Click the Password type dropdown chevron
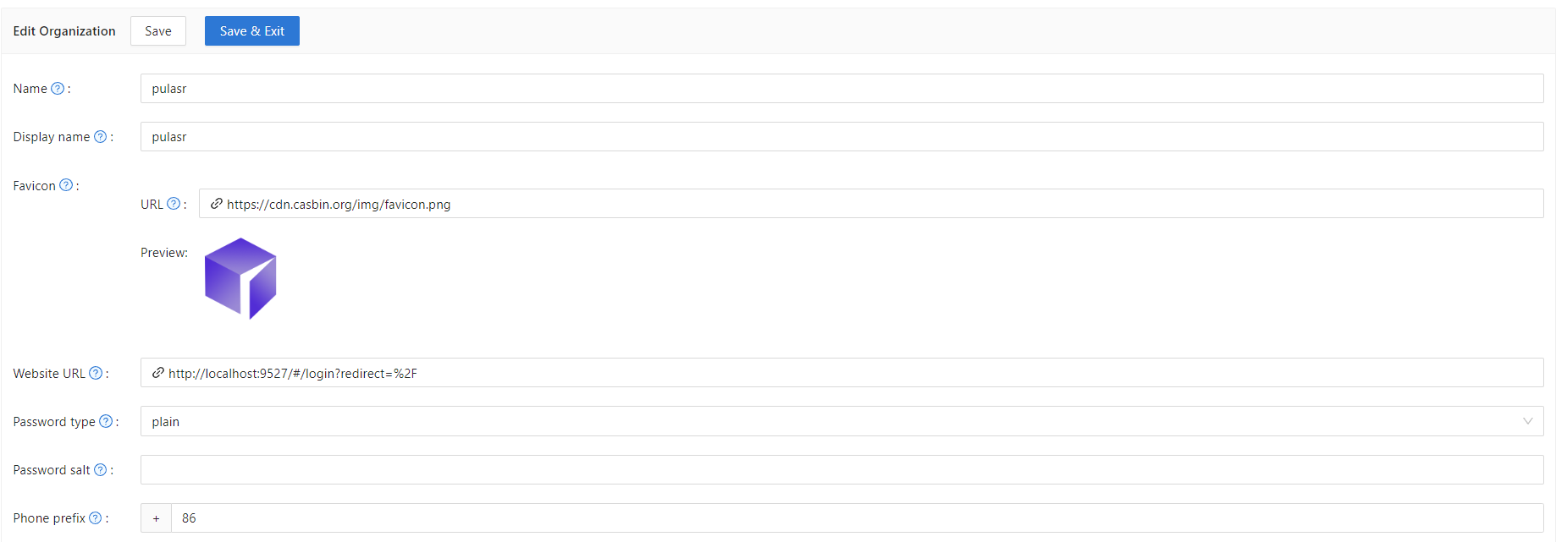 (1527, 421)
